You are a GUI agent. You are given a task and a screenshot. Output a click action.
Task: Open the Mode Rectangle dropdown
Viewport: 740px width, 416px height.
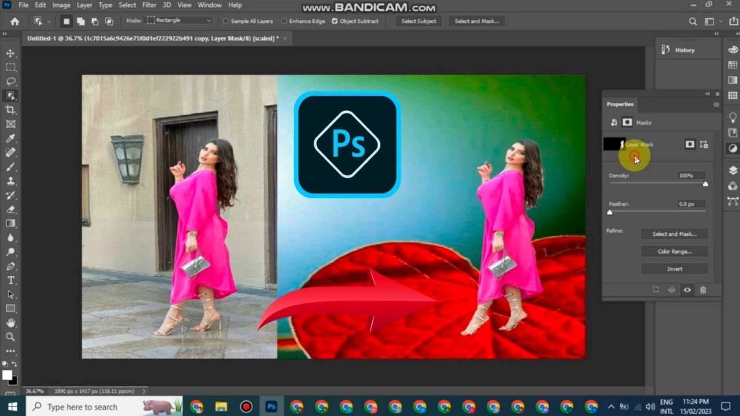[x=180, y=21]
